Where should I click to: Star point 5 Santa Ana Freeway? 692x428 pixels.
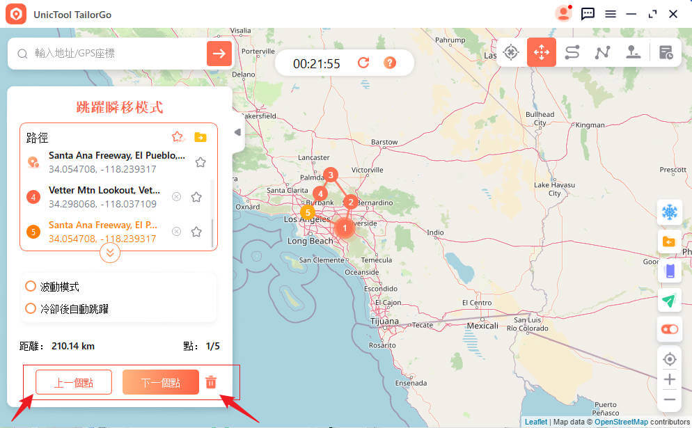[x=196, y=232]
